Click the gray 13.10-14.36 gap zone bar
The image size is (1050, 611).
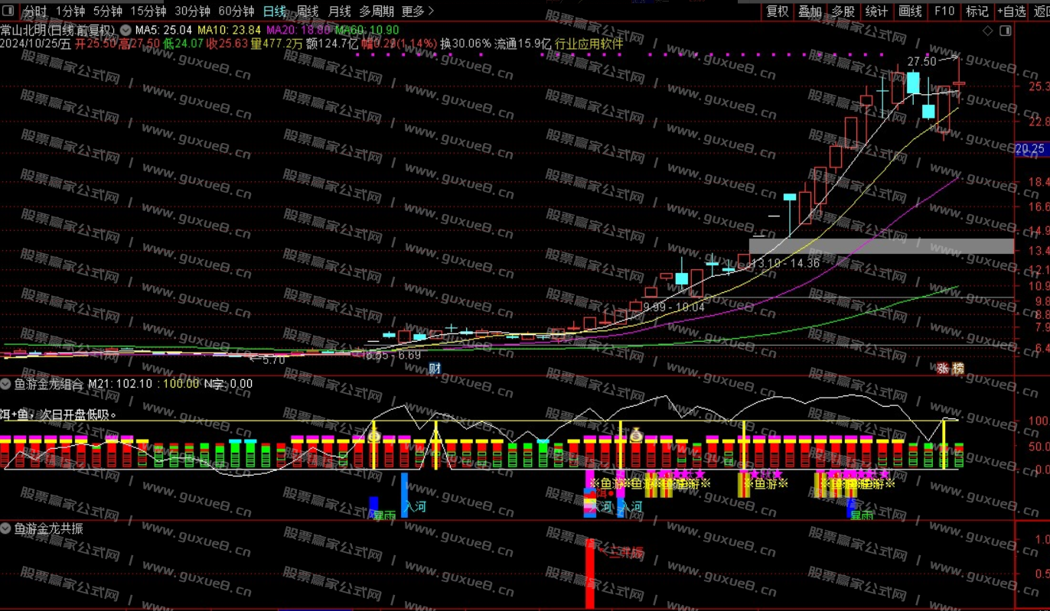pyautogui.click(x=880, y=246)
